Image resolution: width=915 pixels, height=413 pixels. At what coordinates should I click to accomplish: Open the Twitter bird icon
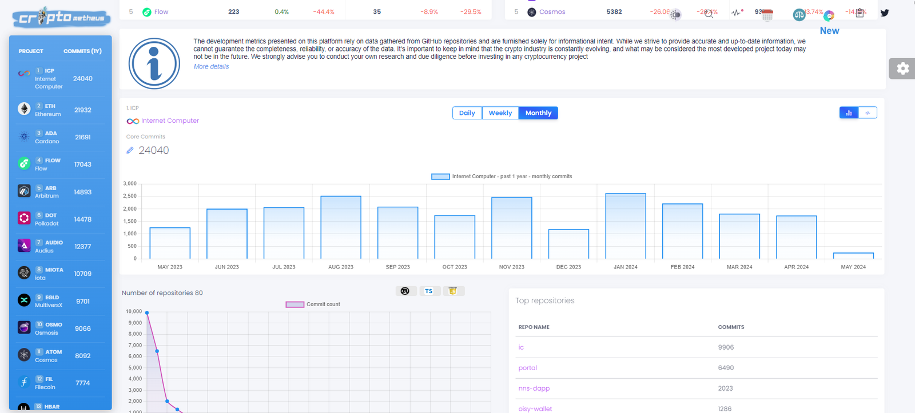tap(885, 13)
